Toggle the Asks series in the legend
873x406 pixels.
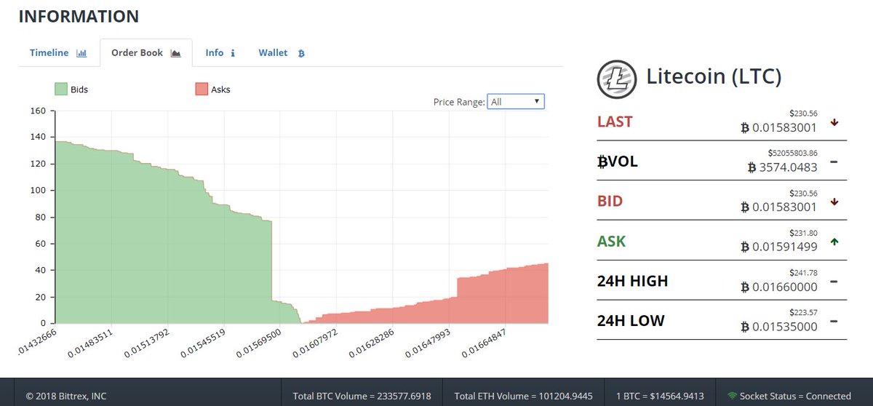click(212, 89)
